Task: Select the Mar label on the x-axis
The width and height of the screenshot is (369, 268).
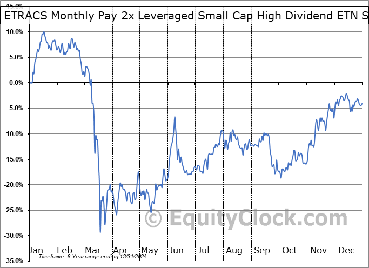Action: 93,250
